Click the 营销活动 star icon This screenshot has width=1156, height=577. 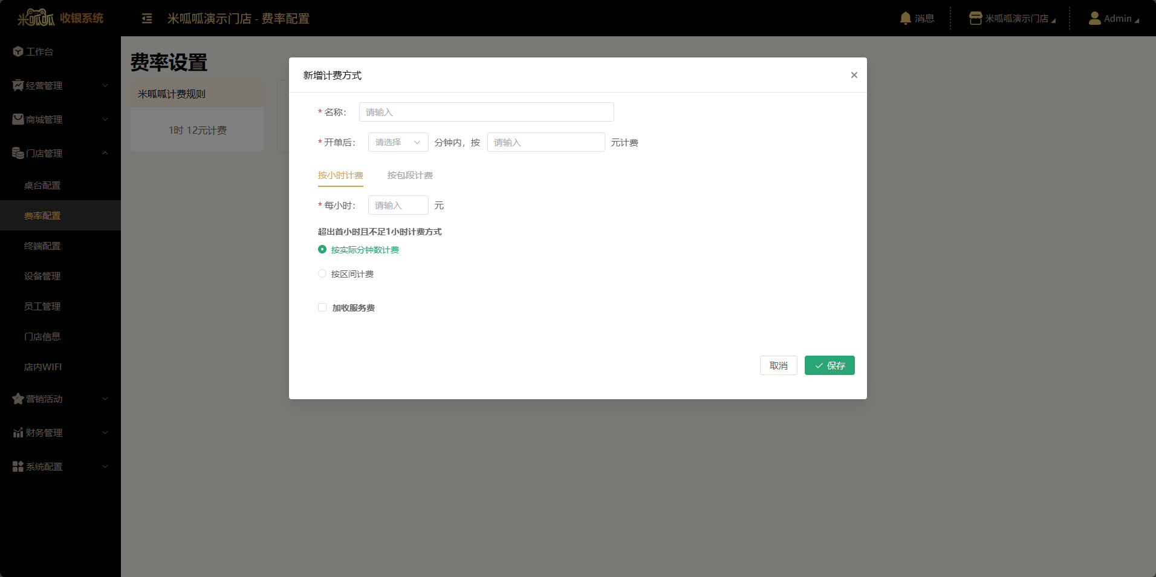[18, 399]
